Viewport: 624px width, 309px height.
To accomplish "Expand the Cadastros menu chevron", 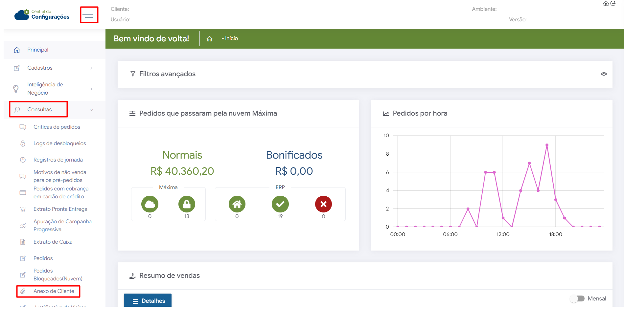I will [x=91, y=68].
